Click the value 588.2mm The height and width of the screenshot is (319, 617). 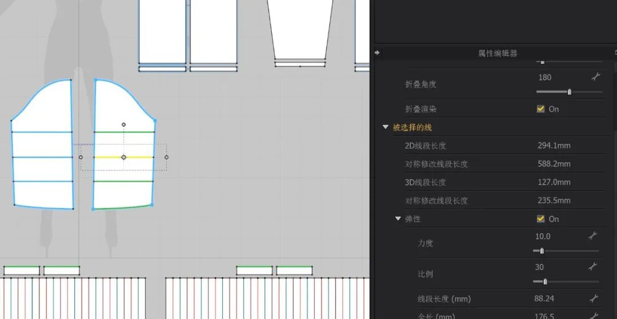coord(554,163)
